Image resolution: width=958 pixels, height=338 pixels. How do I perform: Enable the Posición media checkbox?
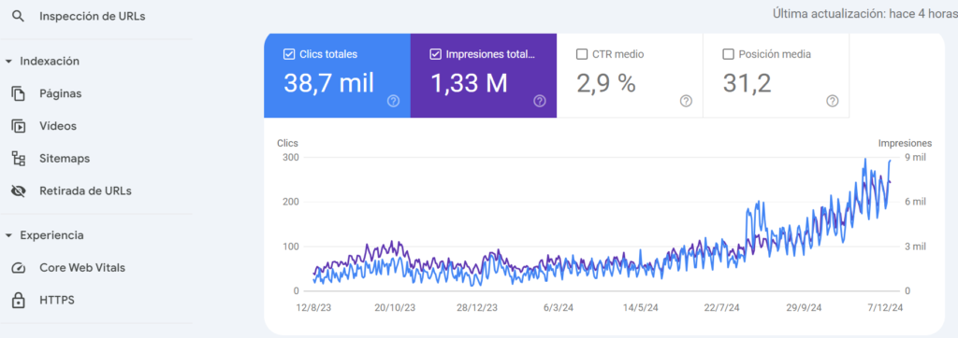pyautogui.click(x=728, y=54)
